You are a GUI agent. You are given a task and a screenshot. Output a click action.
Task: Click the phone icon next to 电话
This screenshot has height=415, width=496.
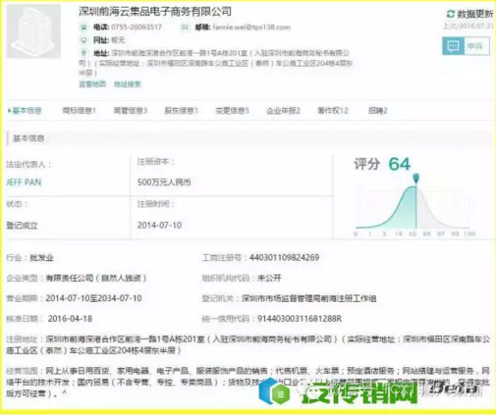tap(83, 26)
